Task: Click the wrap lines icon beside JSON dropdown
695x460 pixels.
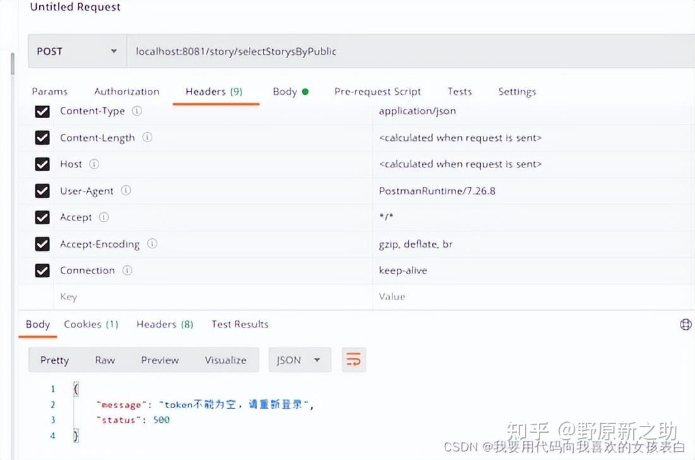Action: [354, 360]
